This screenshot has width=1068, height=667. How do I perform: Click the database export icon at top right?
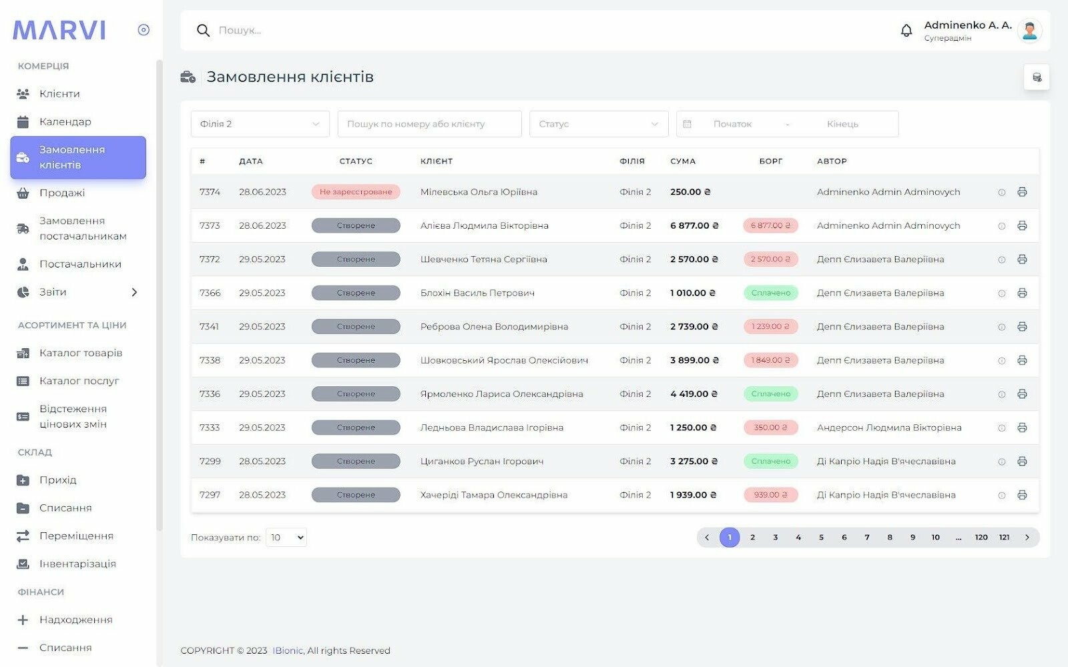click(1037, 77)
